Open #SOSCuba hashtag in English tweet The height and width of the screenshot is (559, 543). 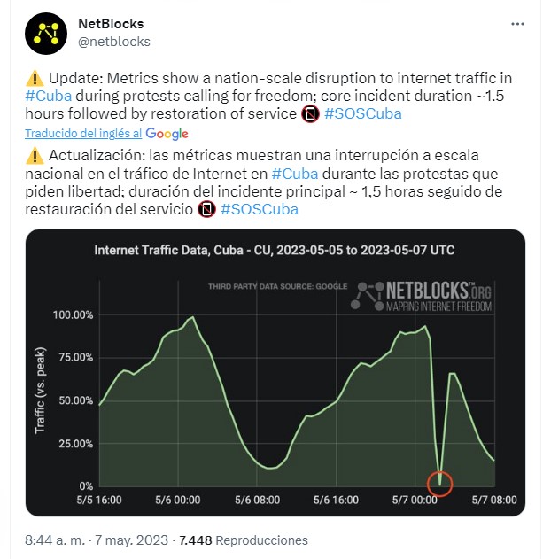click(x=363, y=114)
